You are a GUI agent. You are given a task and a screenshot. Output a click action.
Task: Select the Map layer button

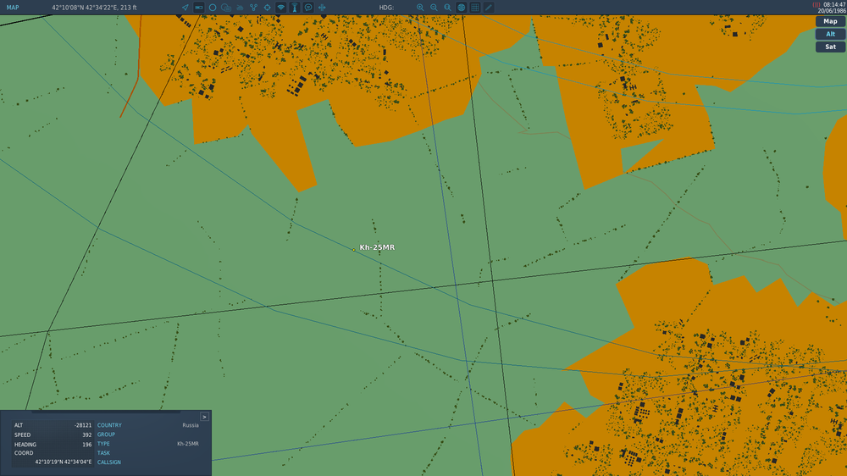coord(830,22)
